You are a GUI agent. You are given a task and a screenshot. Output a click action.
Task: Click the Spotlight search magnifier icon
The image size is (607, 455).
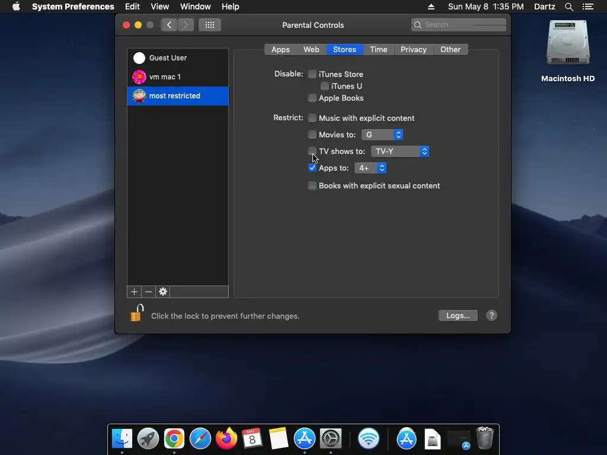tap(568, 7)
